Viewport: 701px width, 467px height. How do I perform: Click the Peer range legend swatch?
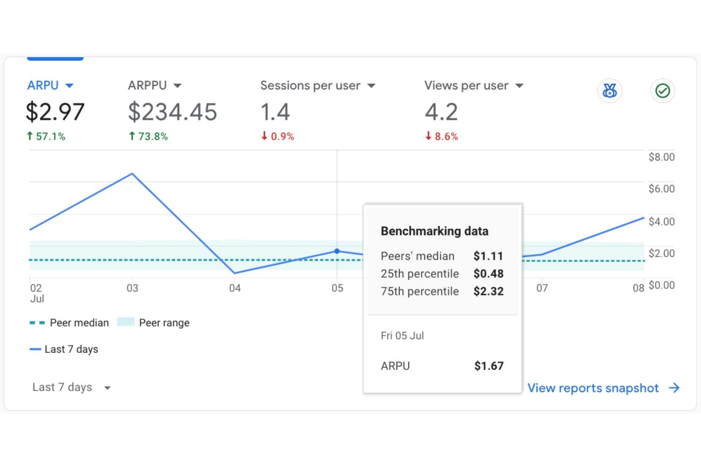coord(126,322)
